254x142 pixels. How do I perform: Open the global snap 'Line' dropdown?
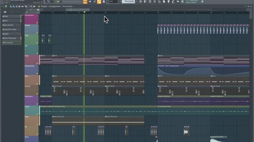pyautogui.click(x=113, y=1)
